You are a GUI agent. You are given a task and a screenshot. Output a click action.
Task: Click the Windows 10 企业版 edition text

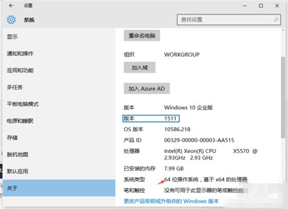pos(188,108)
